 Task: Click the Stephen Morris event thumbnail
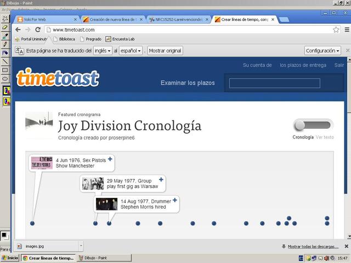click(x=106, y=204)
